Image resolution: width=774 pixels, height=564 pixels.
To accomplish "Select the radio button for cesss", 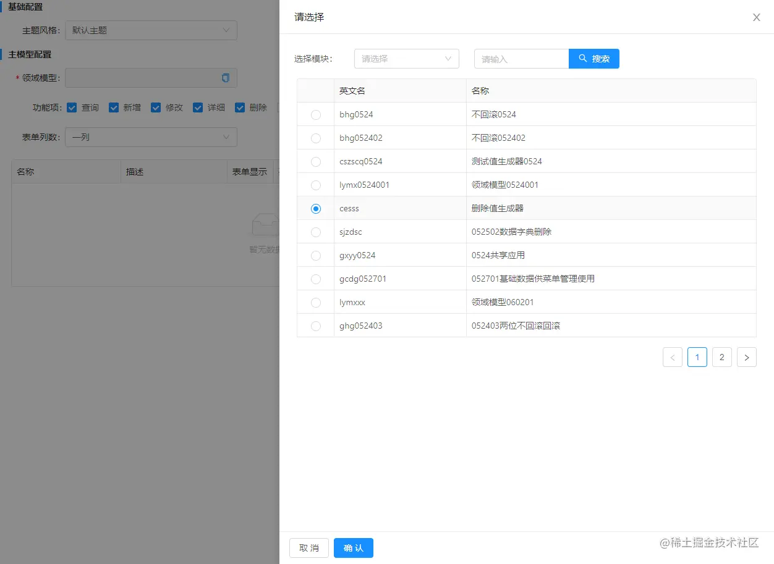I will pos(316,208).
